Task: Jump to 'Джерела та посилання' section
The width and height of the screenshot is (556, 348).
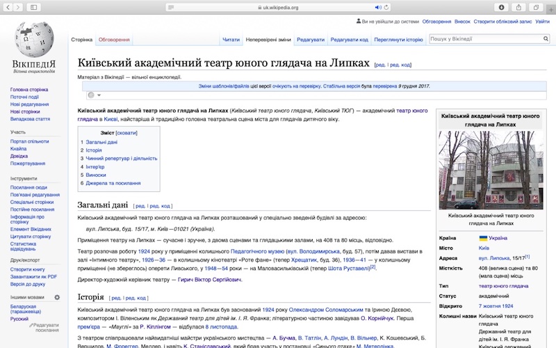Action: 113,183
